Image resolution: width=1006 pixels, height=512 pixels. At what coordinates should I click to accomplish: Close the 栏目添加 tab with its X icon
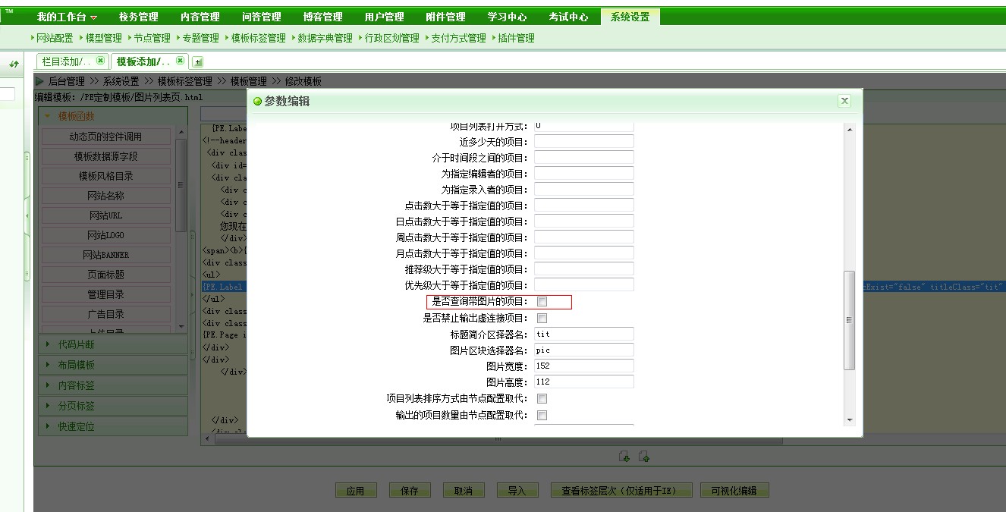click(x=100, y=61)
